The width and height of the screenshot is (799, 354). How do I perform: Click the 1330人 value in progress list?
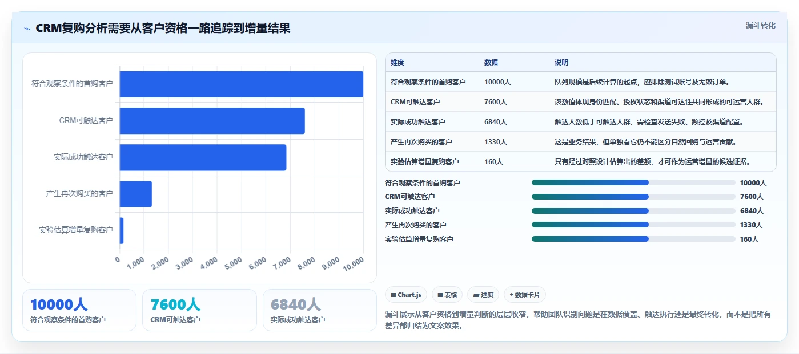click(x=752, y=225)
